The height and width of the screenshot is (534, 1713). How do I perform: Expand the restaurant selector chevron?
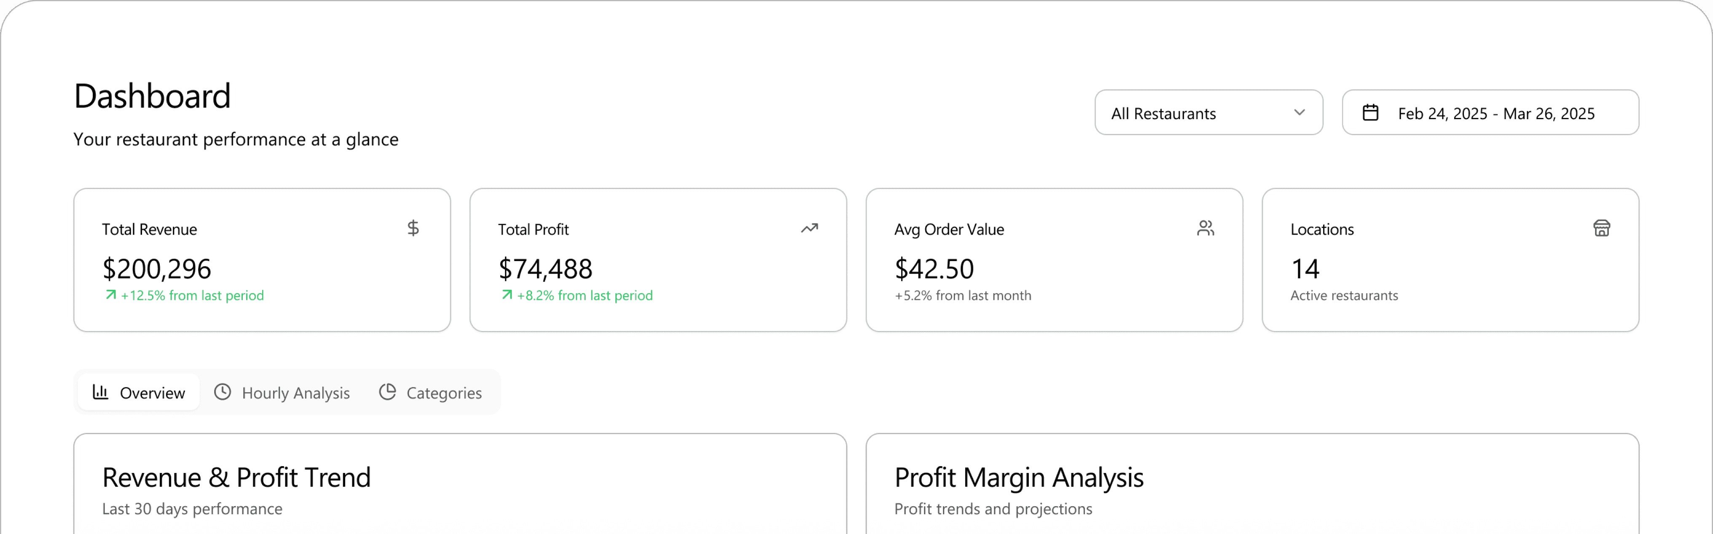point(1300,112)
